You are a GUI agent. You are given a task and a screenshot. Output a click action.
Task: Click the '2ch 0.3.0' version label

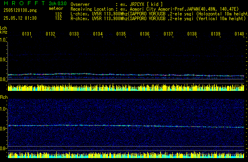(58, 4)
